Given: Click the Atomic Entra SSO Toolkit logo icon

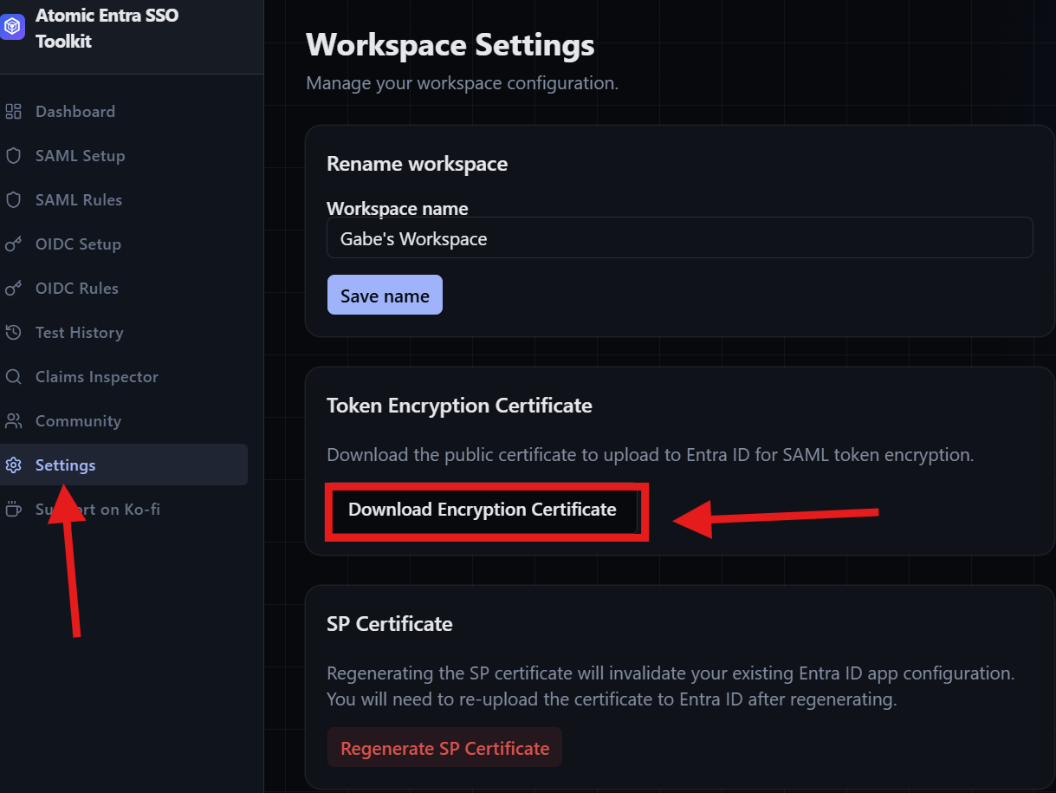Looking at the screenshot, I should coord(11,28).
